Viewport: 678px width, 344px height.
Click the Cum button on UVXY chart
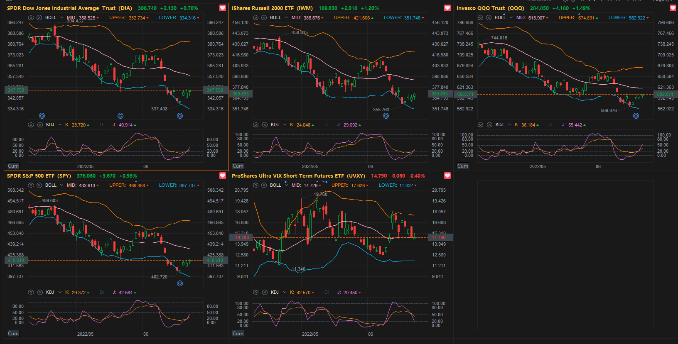[238, 334]
